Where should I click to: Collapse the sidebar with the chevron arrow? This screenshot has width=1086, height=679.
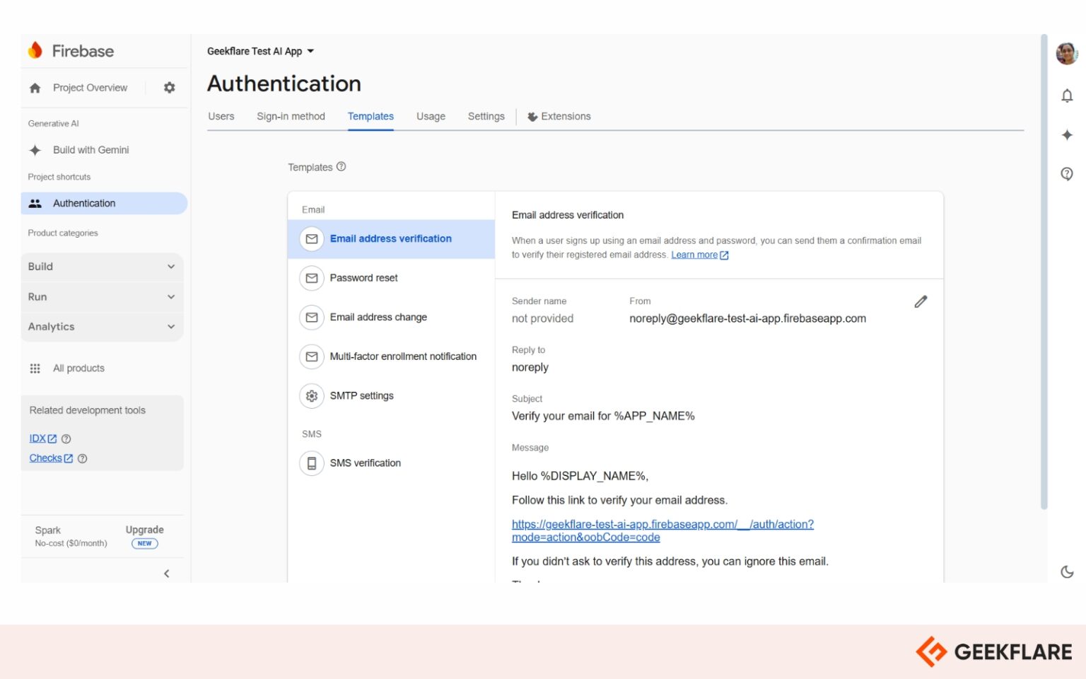(x=167, y=574)
